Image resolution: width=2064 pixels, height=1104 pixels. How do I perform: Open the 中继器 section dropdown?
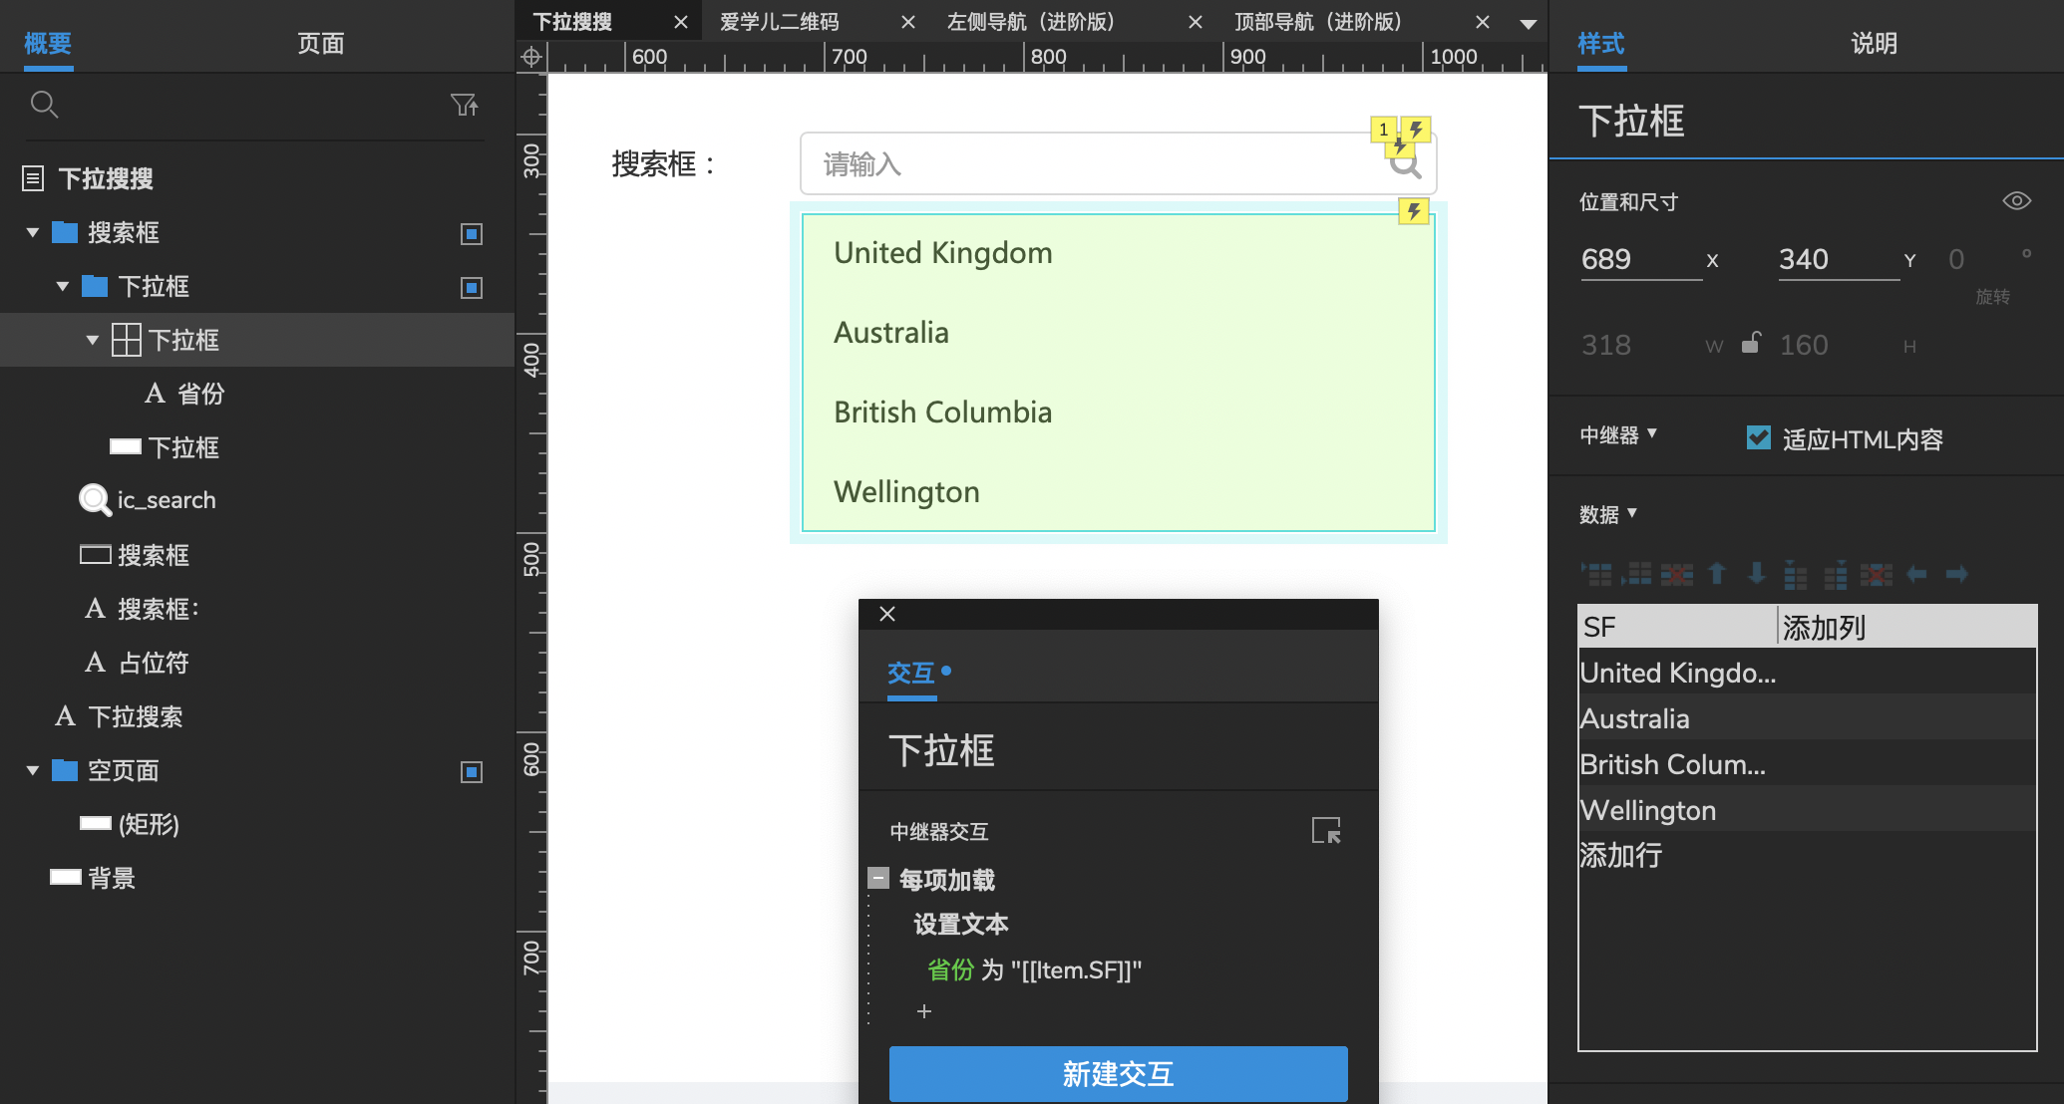(1618, 434)
